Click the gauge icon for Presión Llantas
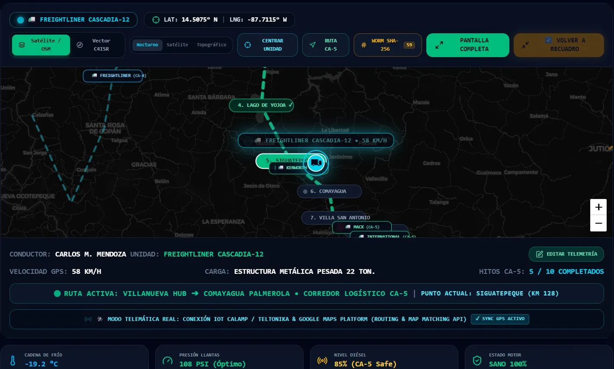This screenshot has height=369, width=614. (x=167, y=360)
